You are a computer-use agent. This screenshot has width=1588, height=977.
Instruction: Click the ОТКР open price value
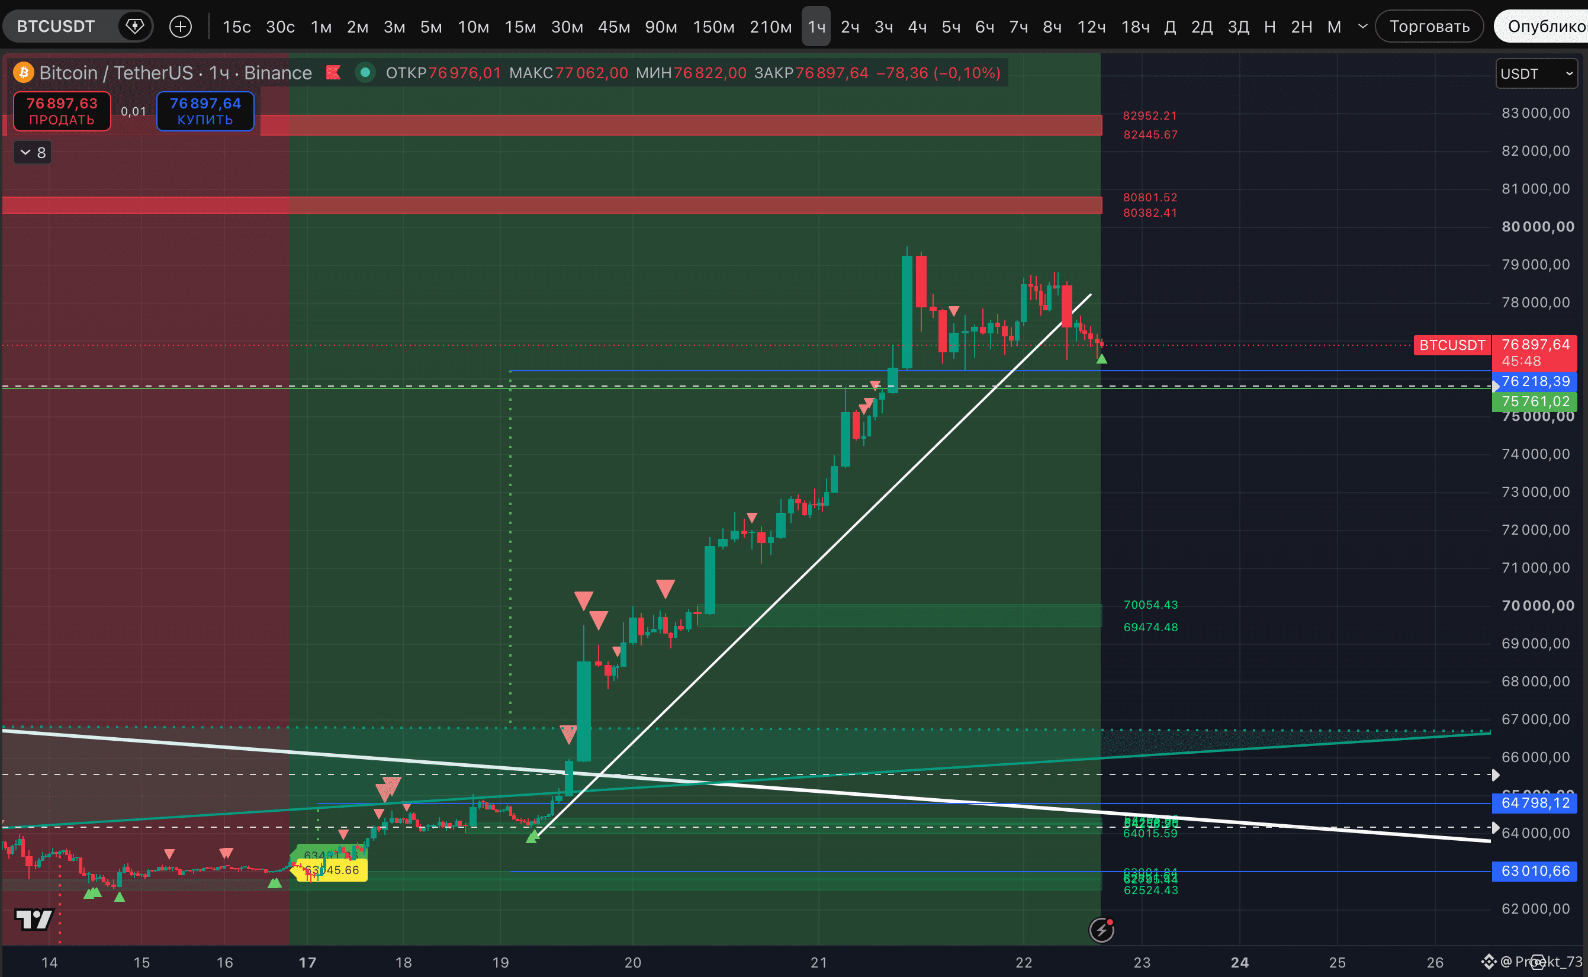coord(465,73)
